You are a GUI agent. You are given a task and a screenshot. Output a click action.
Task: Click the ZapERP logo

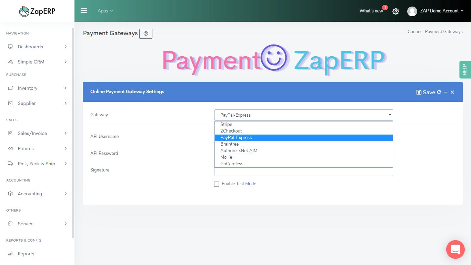click(x=37, y=11)
